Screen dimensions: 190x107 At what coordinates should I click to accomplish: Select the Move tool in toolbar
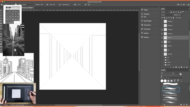point(1,11)
